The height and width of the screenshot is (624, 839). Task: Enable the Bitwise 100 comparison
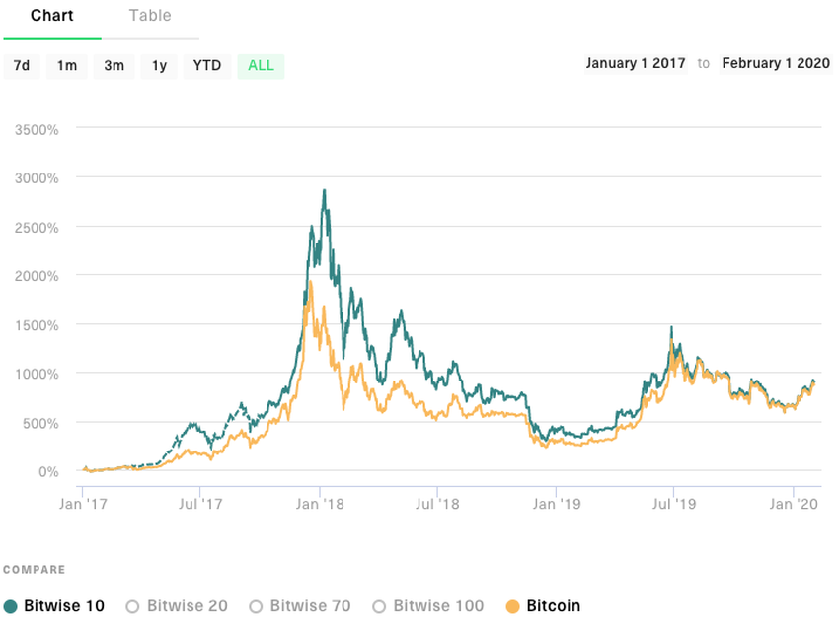[378, 606]
